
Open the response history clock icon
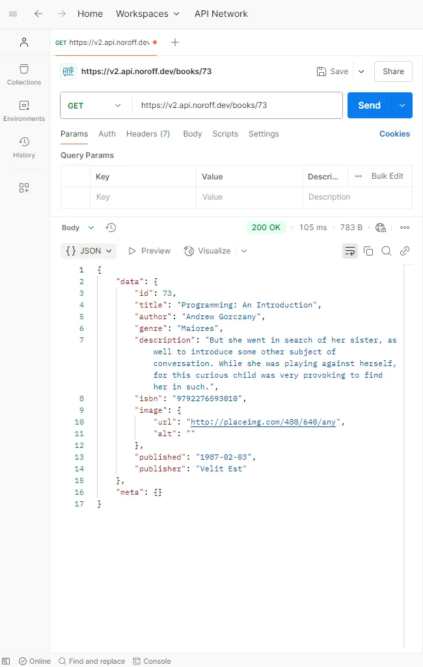pyautogui.click(x=111, y=228)
